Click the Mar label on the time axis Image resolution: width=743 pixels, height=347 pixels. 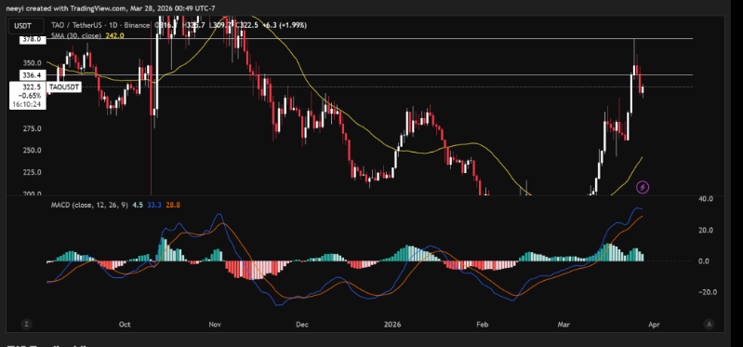coord(564,325)
